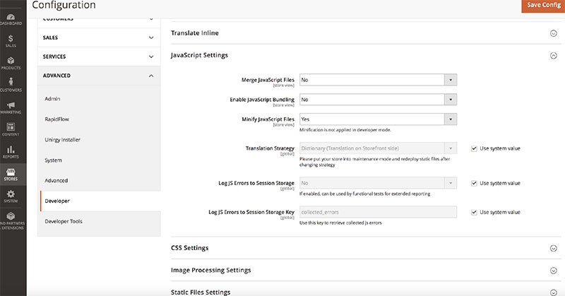
Task: Toggle Use system value for Log JS Errors to Session Storage
Action: pos(474,183)
